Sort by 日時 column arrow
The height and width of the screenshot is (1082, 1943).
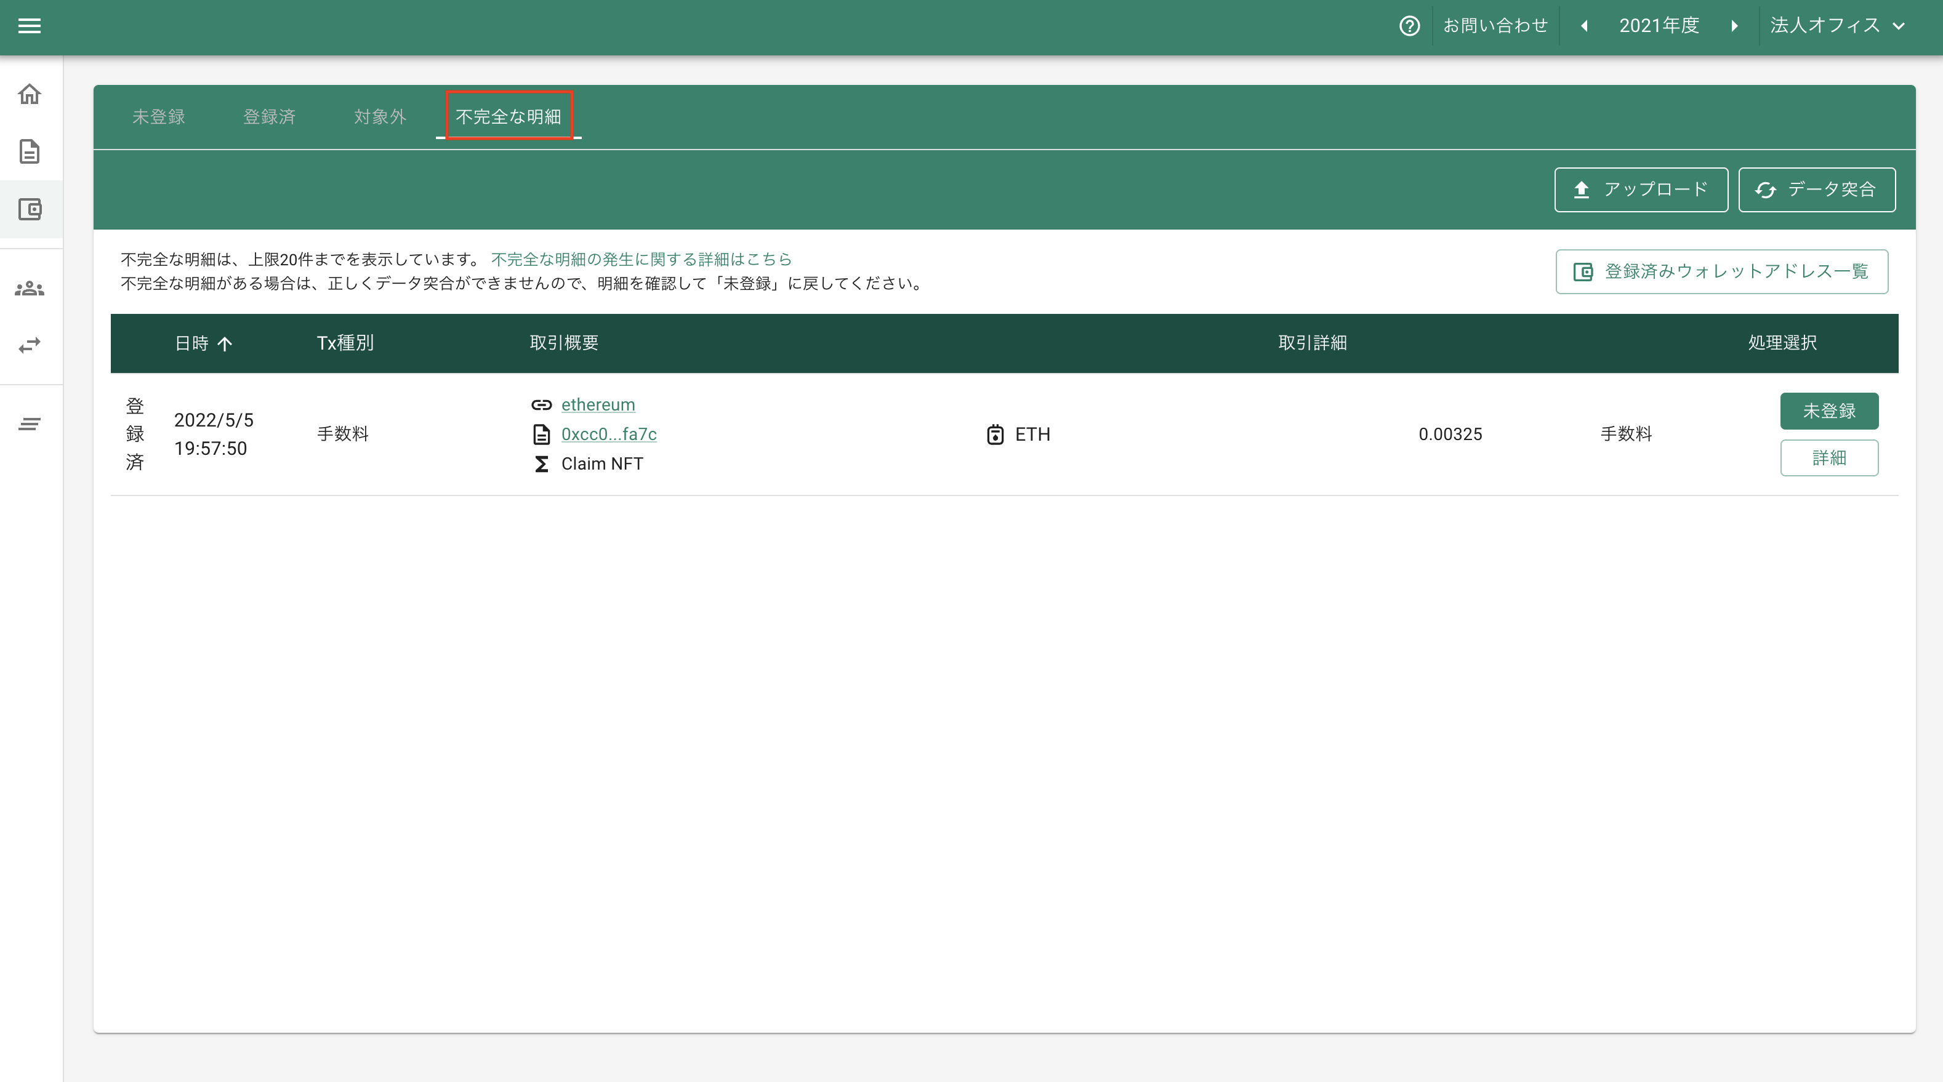[x=224, y=344]
